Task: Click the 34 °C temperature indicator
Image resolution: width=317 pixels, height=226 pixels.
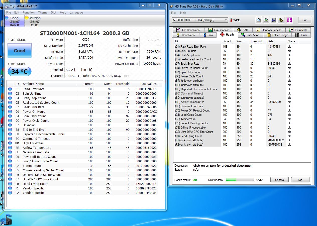Action: click(20, 72)
